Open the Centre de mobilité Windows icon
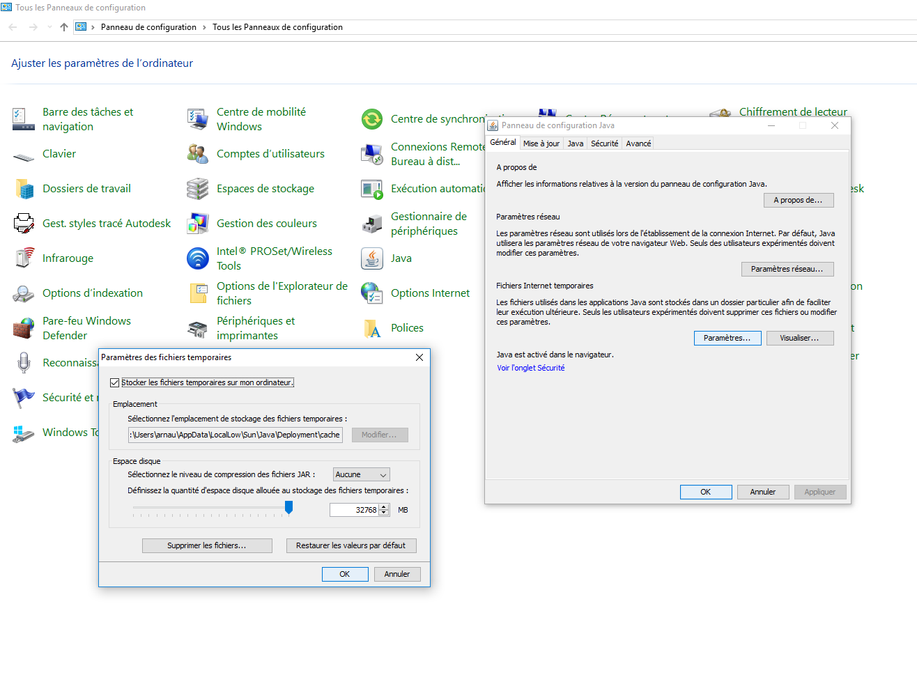Screen dimensions: 917x691 tap(198, 119)
